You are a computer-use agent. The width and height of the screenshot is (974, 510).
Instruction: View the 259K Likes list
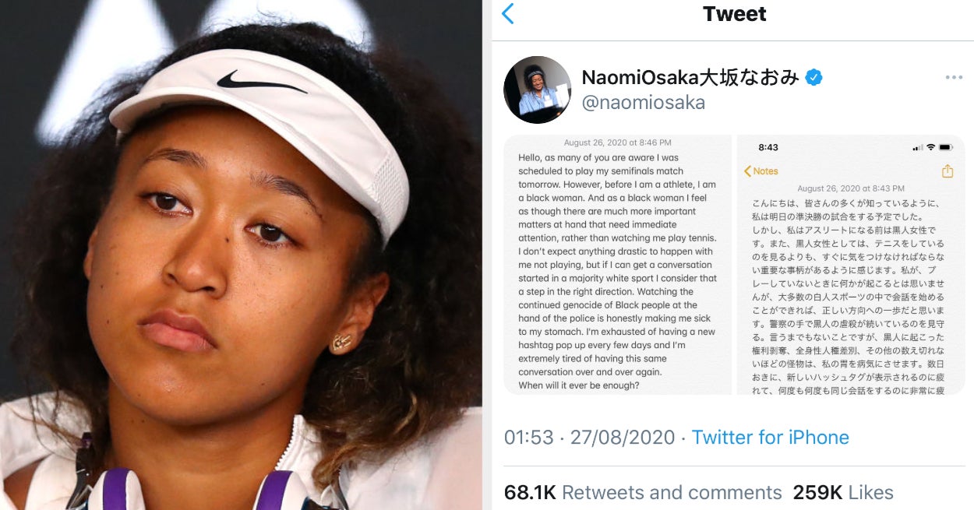[843, 493]
